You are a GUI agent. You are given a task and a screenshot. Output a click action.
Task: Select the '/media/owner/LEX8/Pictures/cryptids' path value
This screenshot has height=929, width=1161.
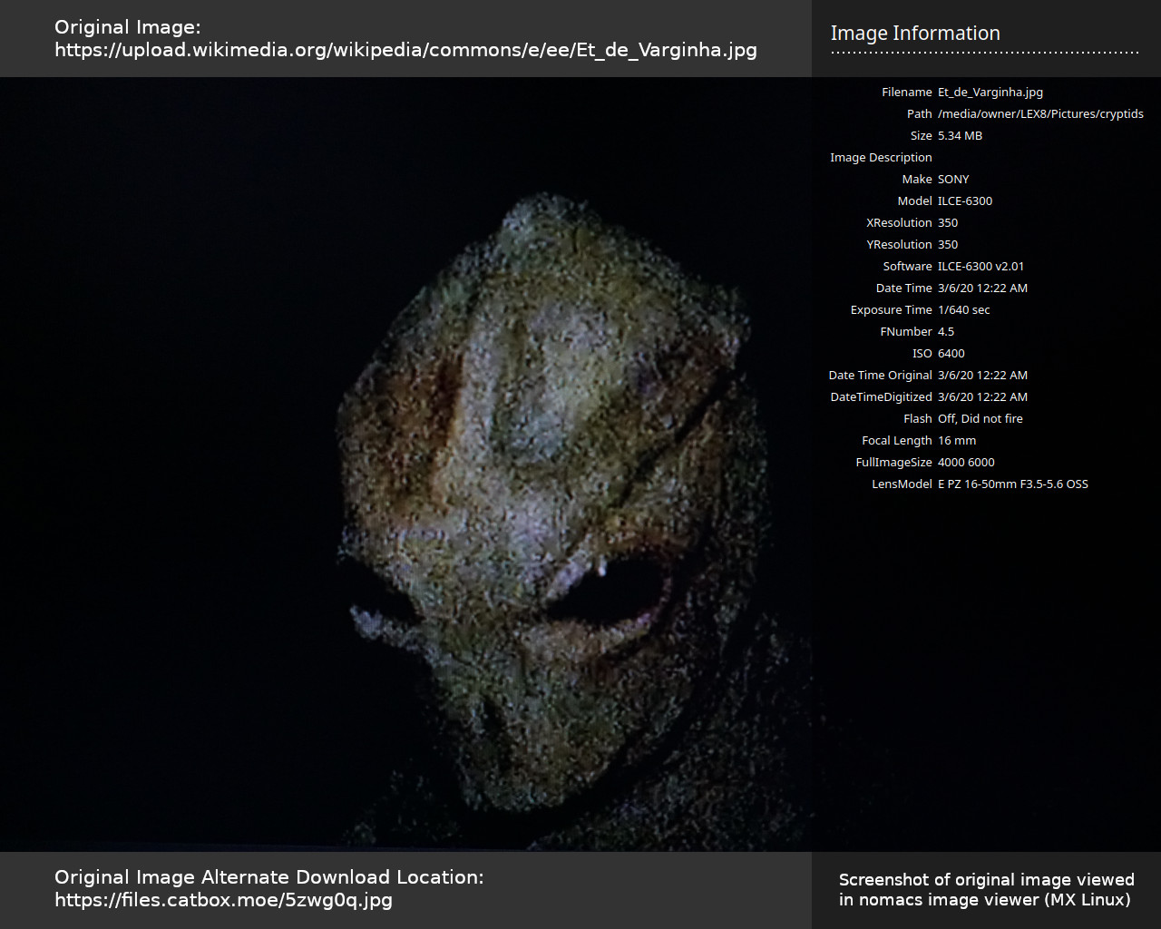pyautogui.click(x=1040, y=114)
